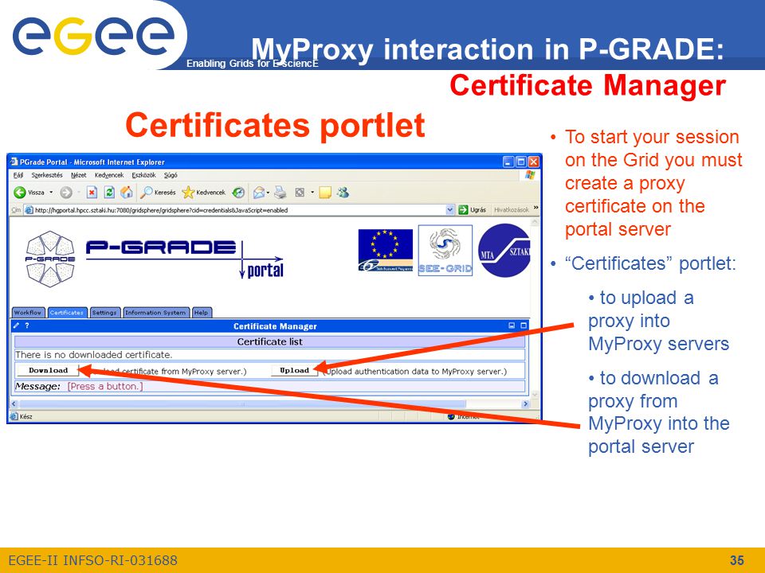This screenshot has height=573, width=765.
Task: Click the Upload button
Action: [294, 370]
